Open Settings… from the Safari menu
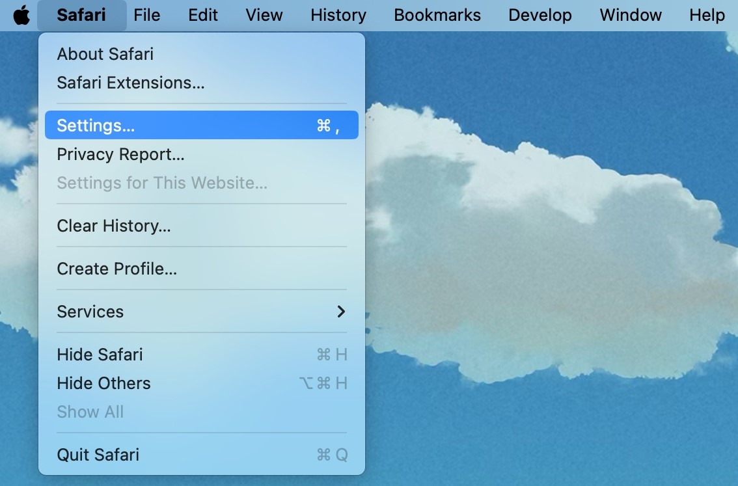Image resolution: width=738 pixels, height=486 pixels. (202, 125)
